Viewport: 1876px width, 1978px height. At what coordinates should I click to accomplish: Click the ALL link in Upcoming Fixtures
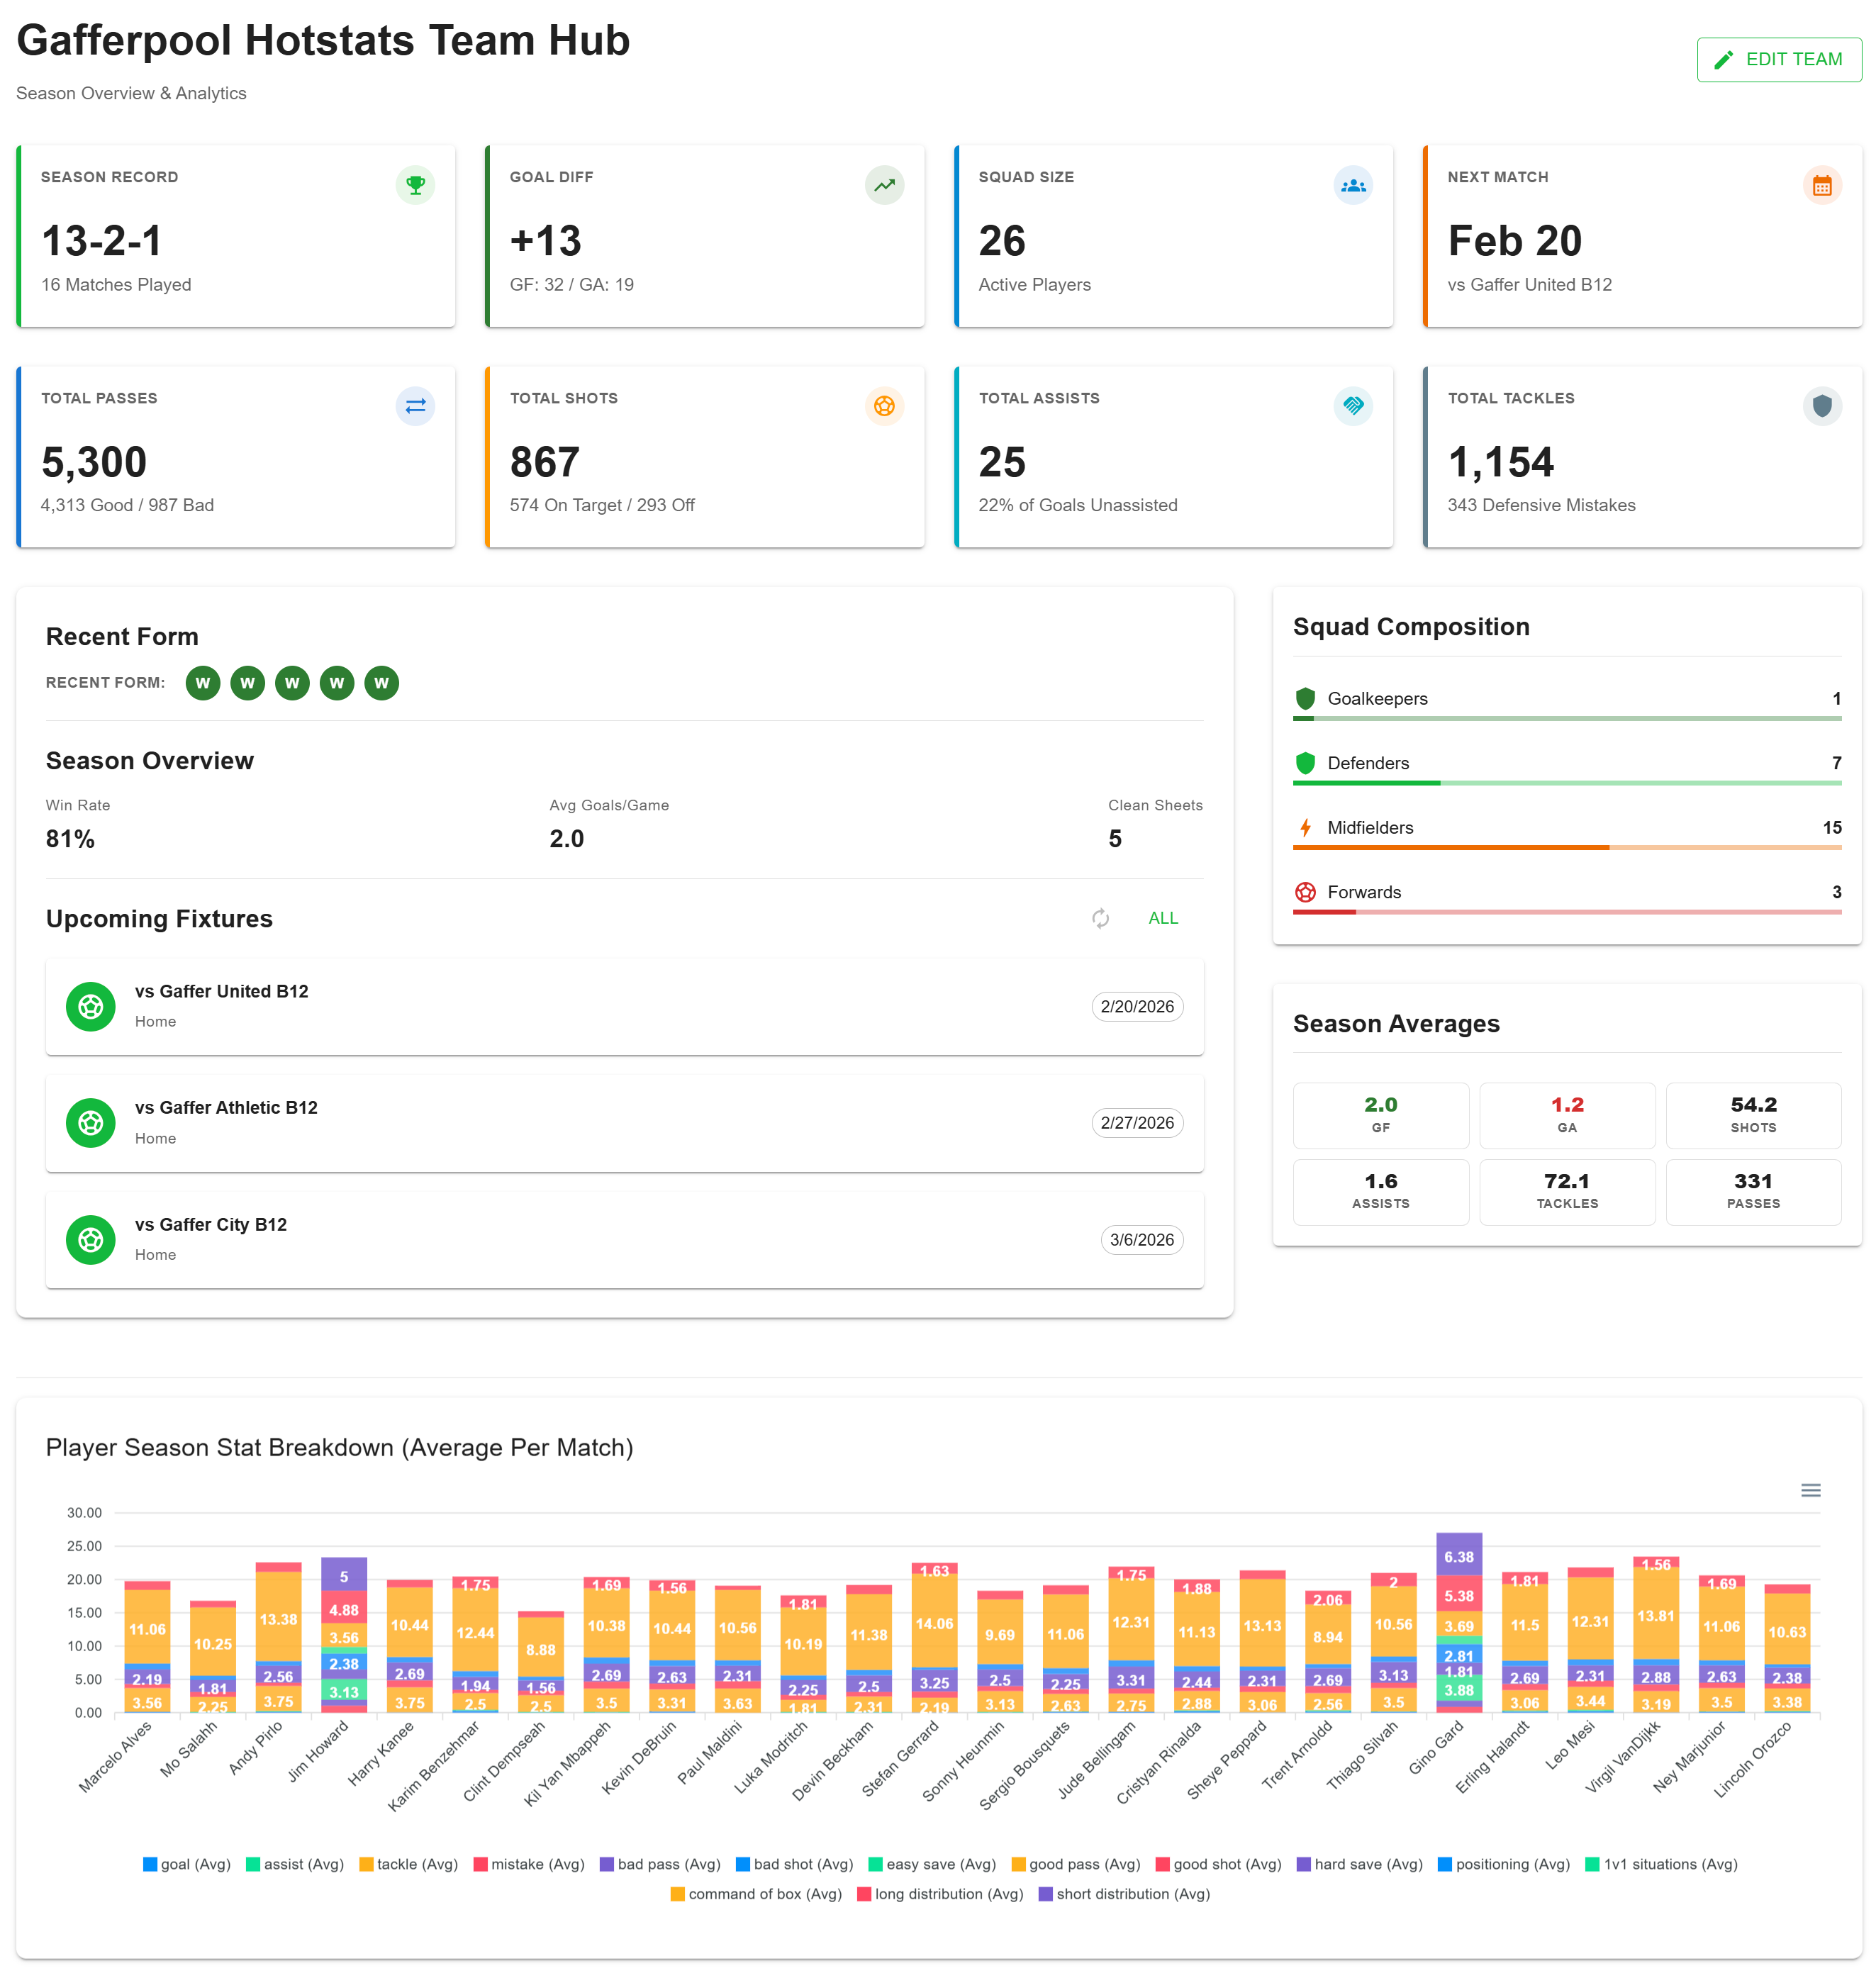(x=1163, y=918)
